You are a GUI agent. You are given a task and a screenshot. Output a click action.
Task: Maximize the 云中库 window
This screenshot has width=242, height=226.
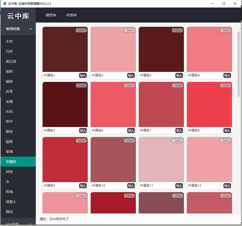pos(224,4)
